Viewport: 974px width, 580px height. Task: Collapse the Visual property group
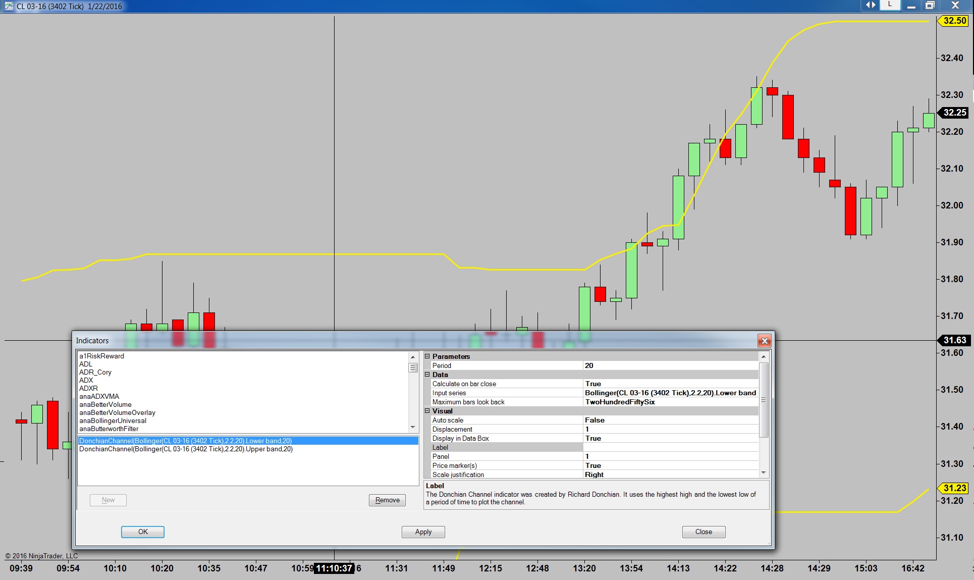tap(427, 411)
